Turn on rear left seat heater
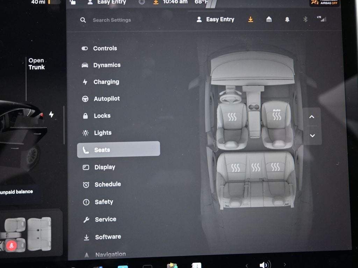Image resolution: width=358 pixels, height=268 pixels. [x=236, y=169]
